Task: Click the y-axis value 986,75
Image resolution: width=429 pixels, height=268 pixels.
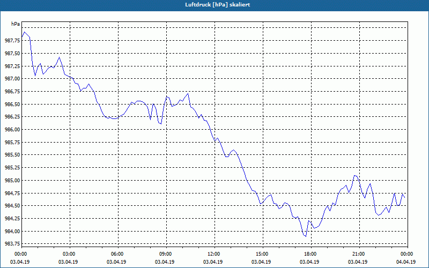Action: pyautogui.click(x=12, y=91)
